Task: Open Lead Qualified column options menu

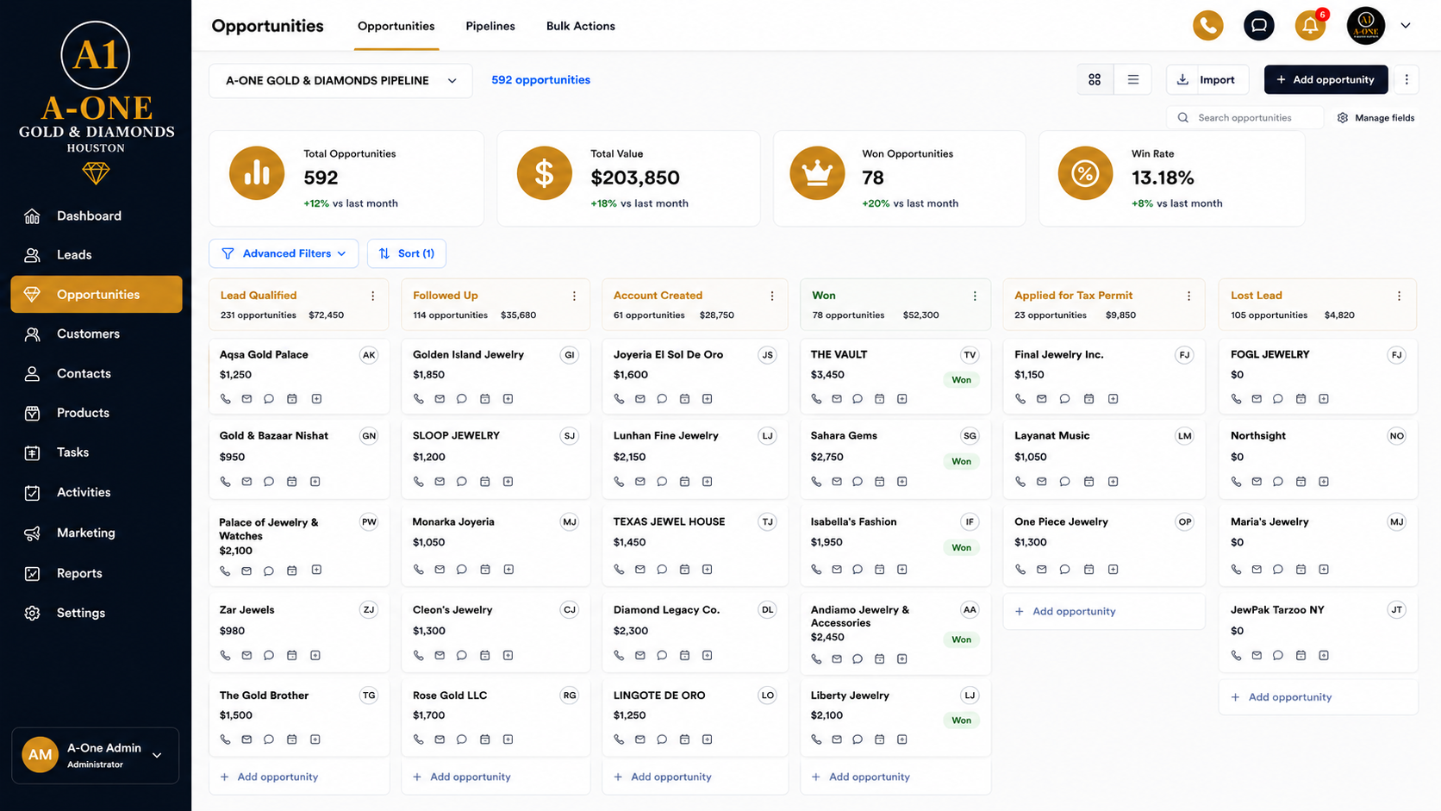Action: click(373, 296)
